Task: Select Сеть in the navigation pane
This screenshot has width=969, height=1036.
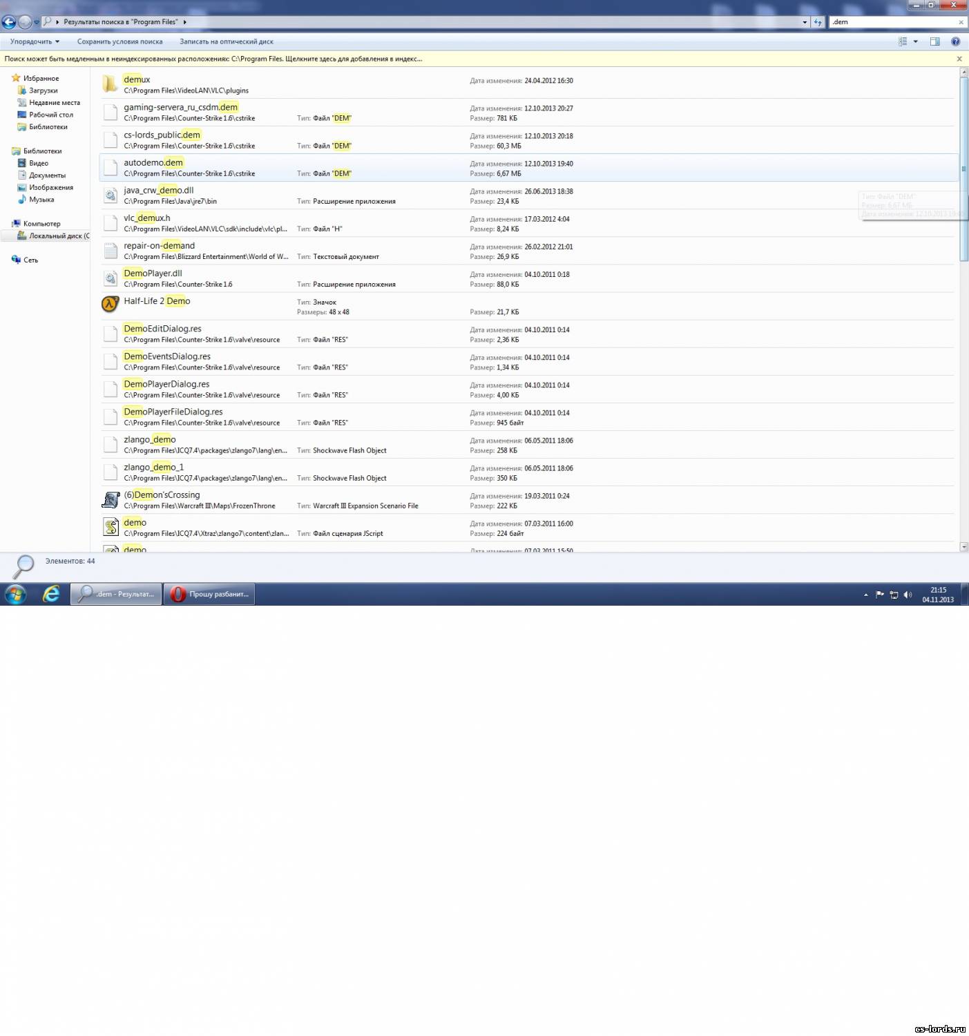Action: (30, 260)
